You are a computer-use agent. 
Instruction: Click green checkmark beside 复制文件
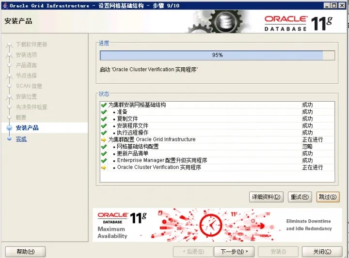tap(104, 119)
